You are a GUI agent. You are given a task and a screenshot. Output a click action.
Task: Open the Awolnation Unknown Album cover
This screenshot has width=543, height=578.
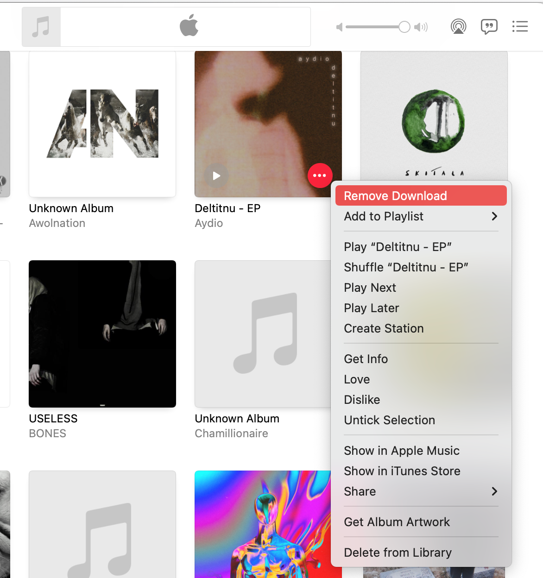pos(102,124)
